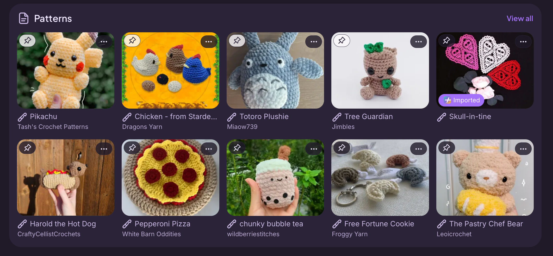The height and width of the screenshot is (256, 553).
Task: Click hook icon beside Totoro Plushie title
Action: 232,117
